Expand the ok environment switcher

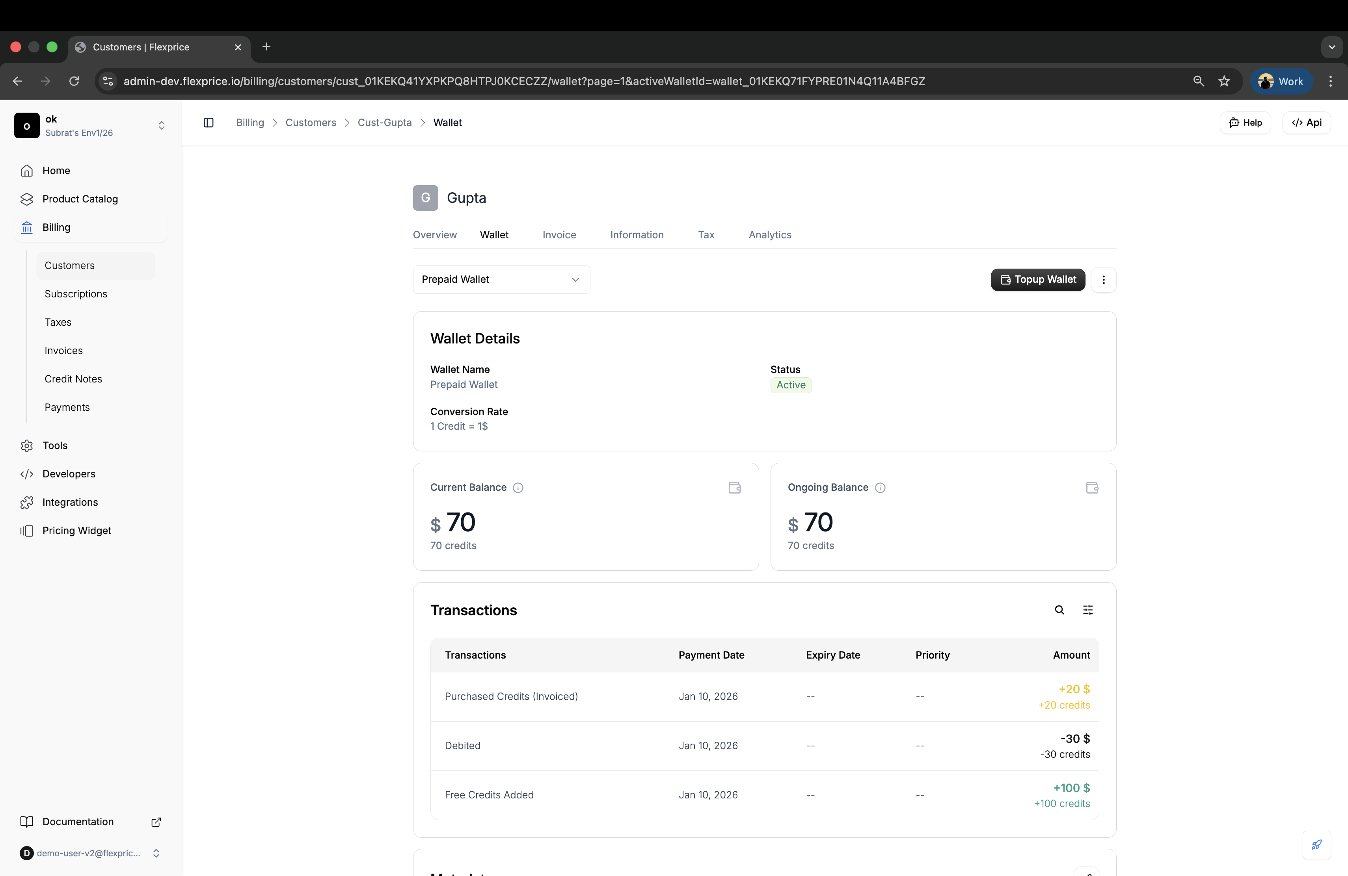point(162,126)
